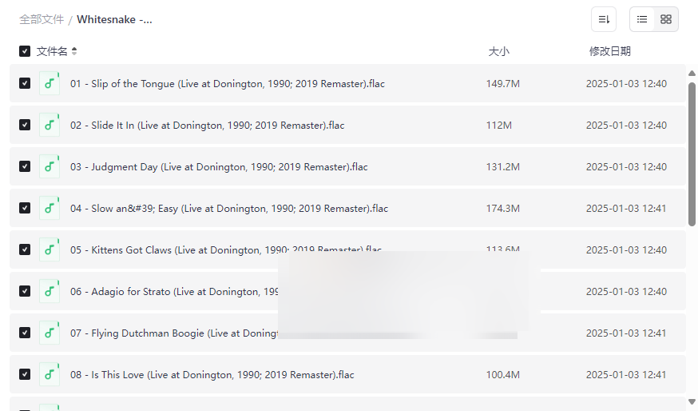Go to 全部文件 breadcrumb link
The height and width of the screenshot is (411, 698).
(x=42, y=19)
